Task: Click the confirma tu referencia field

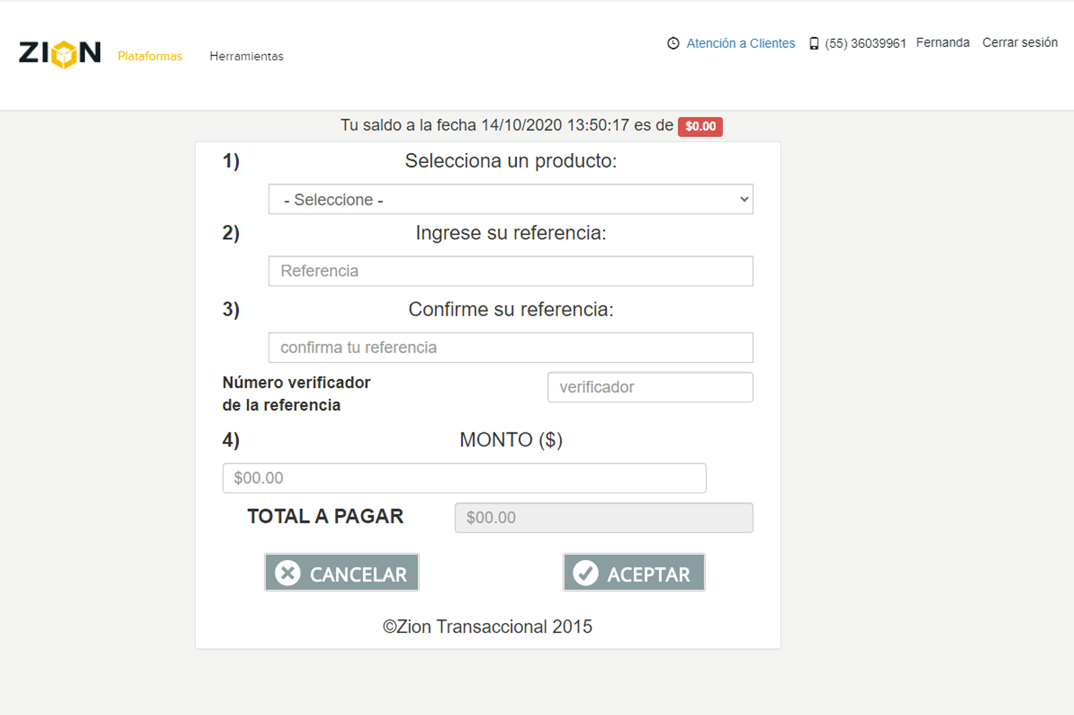Action: click(510, 348)
